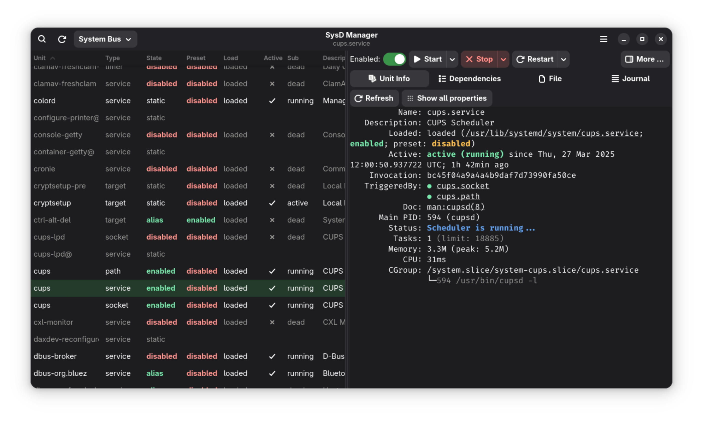
Task: Open the More ... actions panel
Action: (x=645, y=59)
